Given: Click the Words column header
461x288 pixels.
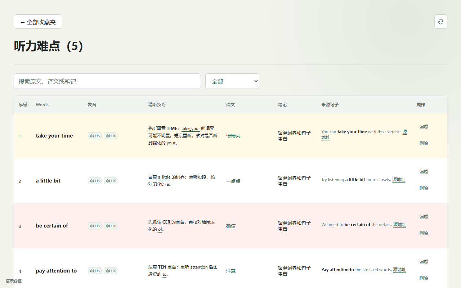Looking at the screenshot, I should pos(42,105).
